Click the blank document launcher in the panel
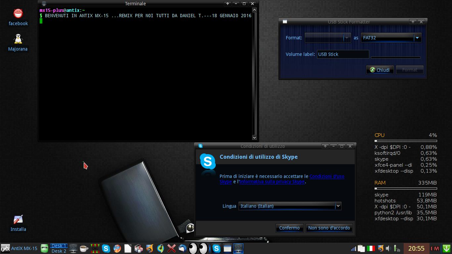 128,248
